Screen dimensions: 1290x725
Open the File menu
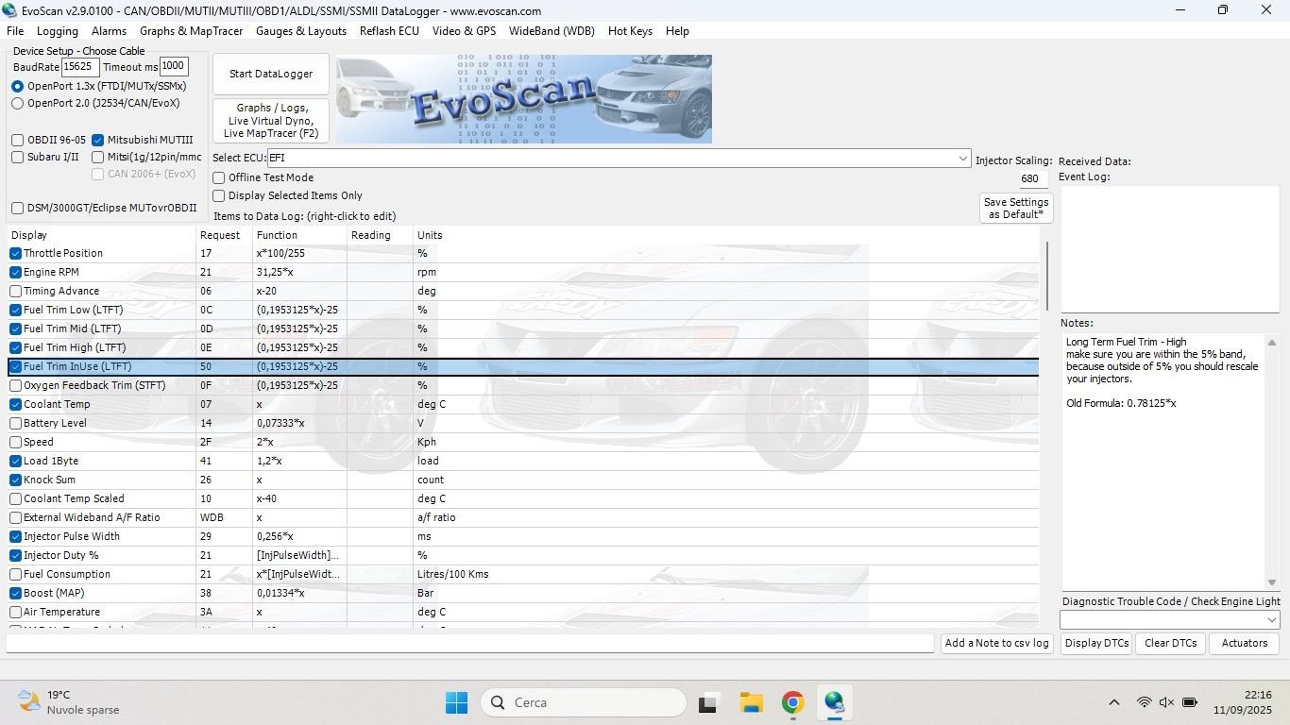point(15,31)
